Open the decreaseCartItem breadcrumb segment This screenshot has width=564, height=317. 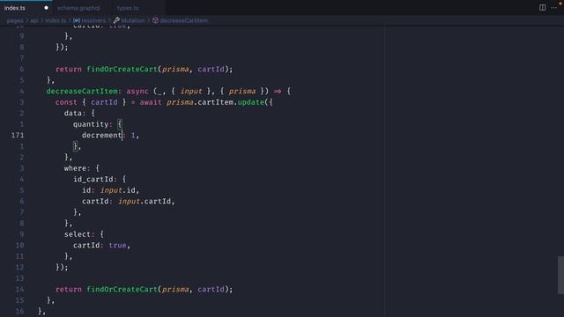[184, 20]
